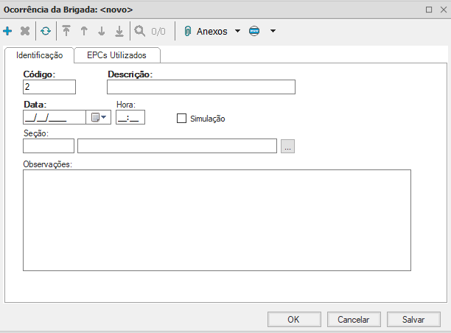Go to previous record up arrow

84,32
